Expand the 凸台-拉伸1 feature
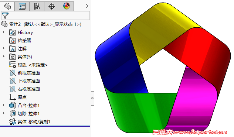Viewport: 234px width, 137px height. pyautogui.click(x=4, y=105)
